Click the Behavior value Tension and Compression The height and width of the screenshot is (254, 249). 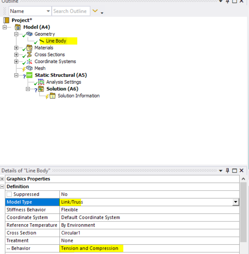pos(90,248)
